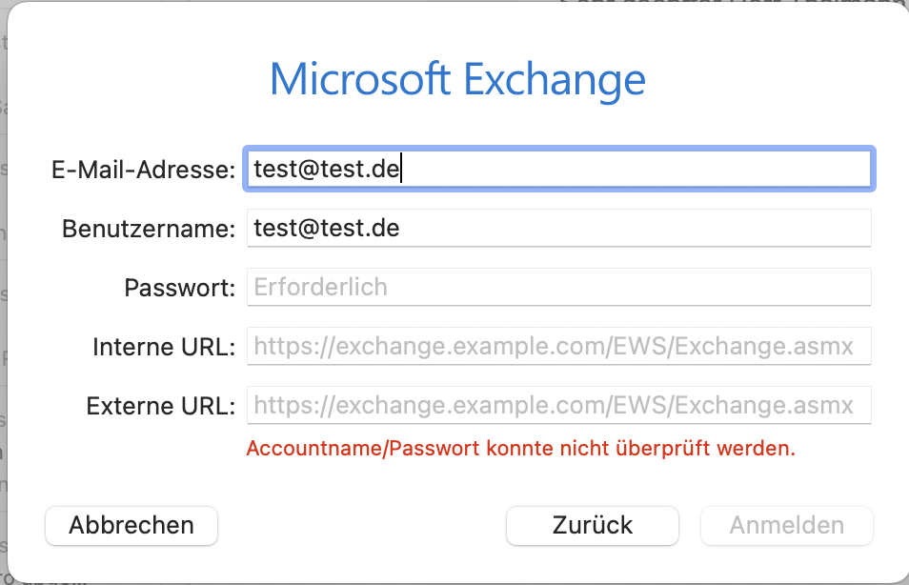
Task: Place cursor in test@test.de Benutzername text
Action: (326, 229)
